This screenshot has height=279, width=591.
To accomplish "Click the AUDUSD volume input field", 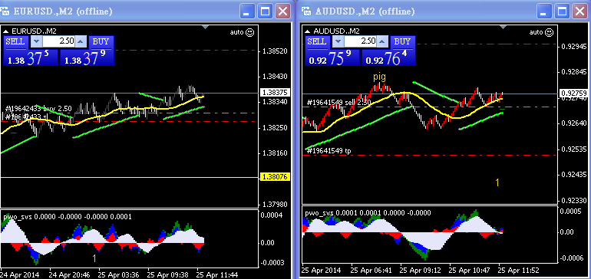I will 360,41.
